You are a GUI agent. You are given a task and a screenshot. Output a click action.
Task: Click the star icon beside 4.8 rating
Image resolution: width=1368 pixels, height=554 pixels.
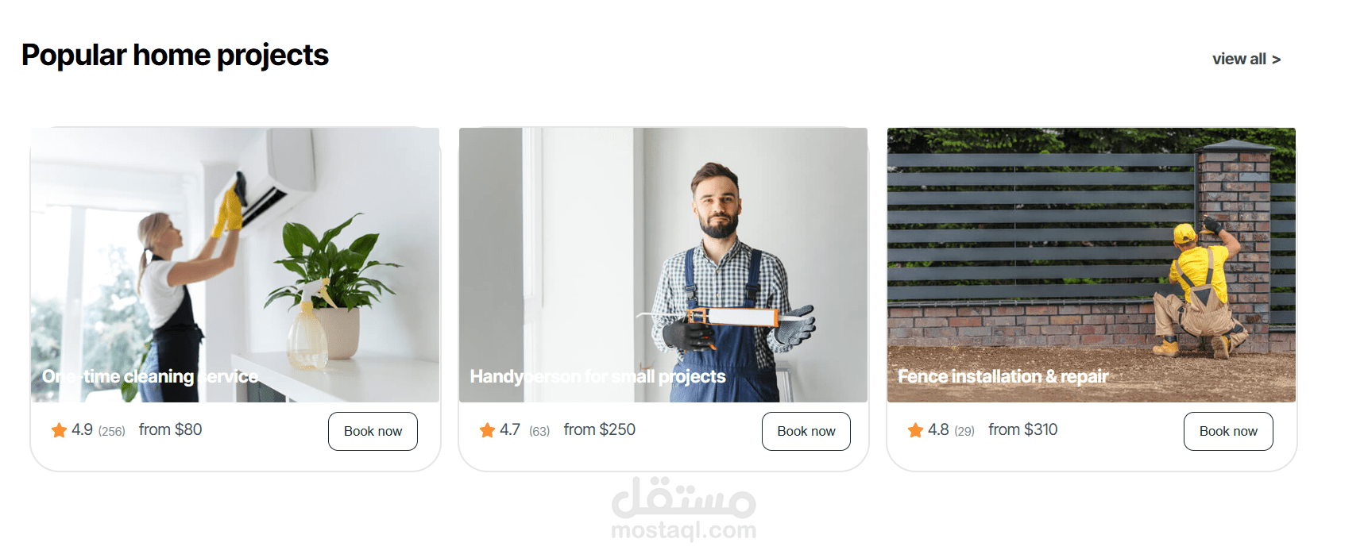[x=915, y=430]
